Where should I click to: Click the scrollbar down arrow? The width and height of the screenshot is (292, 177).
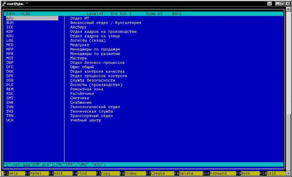288,173
